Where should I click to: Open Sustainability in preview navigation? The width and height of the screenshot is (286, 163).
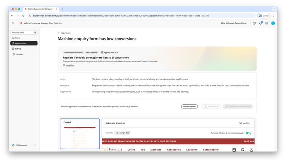click(x=210, y=150)
